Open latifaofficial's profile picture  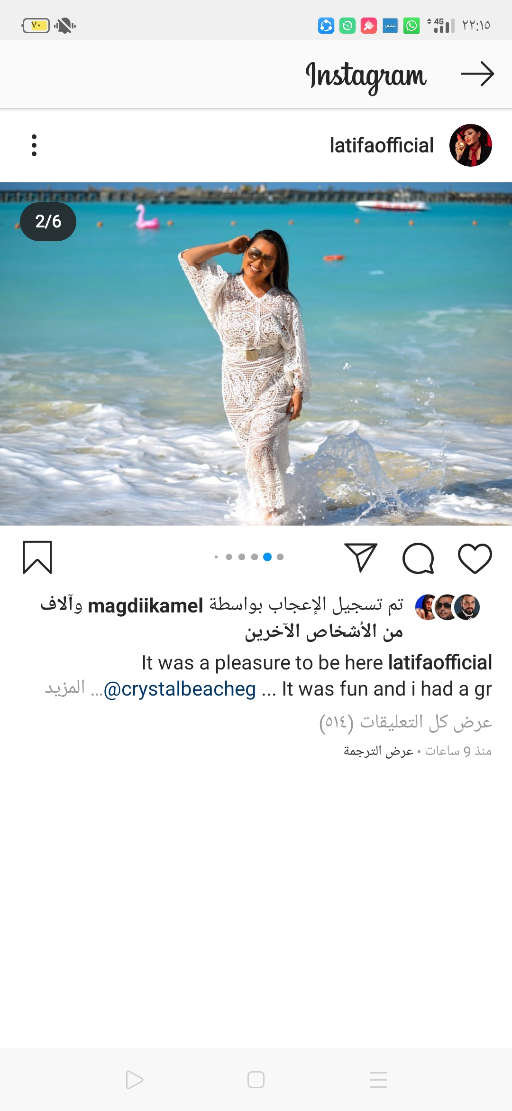(470, 145)
